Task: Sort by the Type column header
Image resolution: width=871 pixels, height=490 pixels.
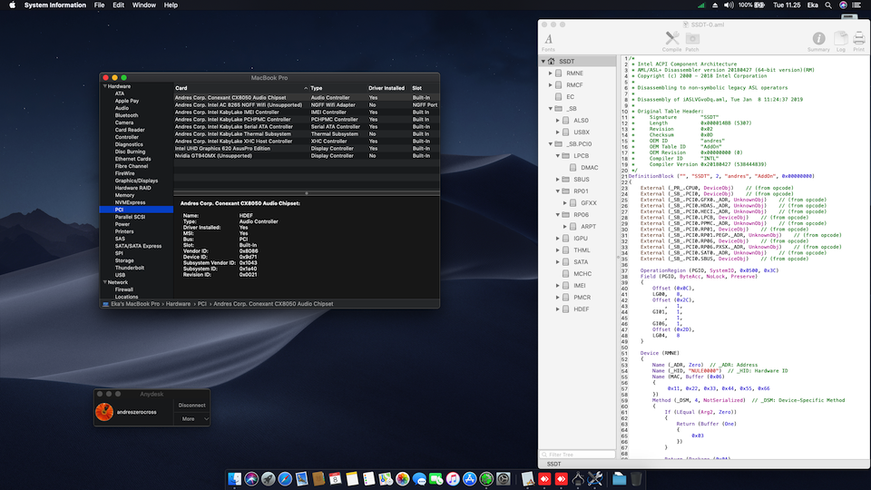Action: coord(338,88)
